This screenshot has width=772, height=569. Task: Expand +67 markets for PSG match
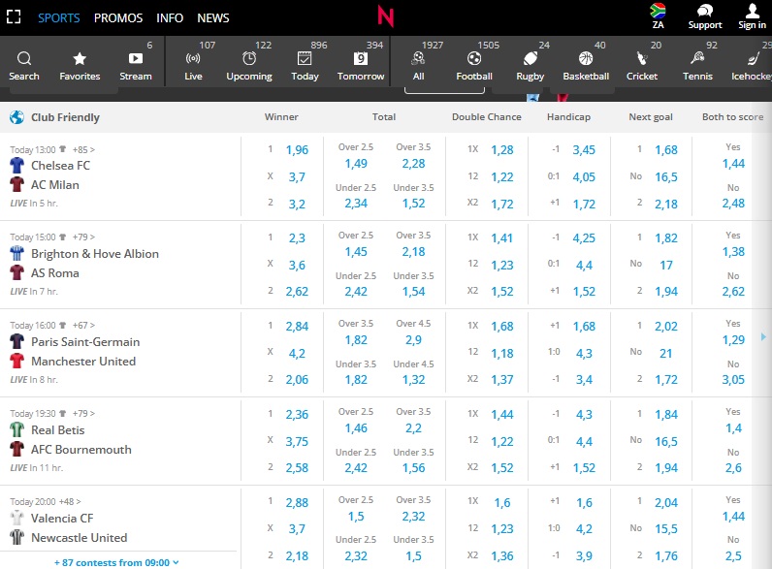83,326
